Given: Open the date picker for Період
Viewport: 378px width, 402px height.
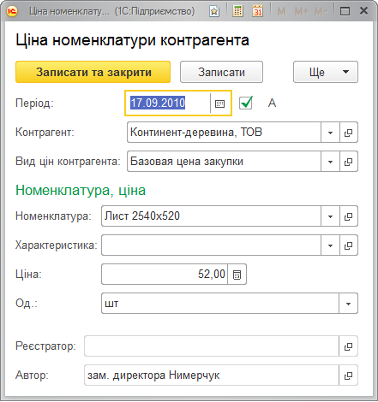Looking at the screenshot, I should pyautogui.click(x=219, y=103).
